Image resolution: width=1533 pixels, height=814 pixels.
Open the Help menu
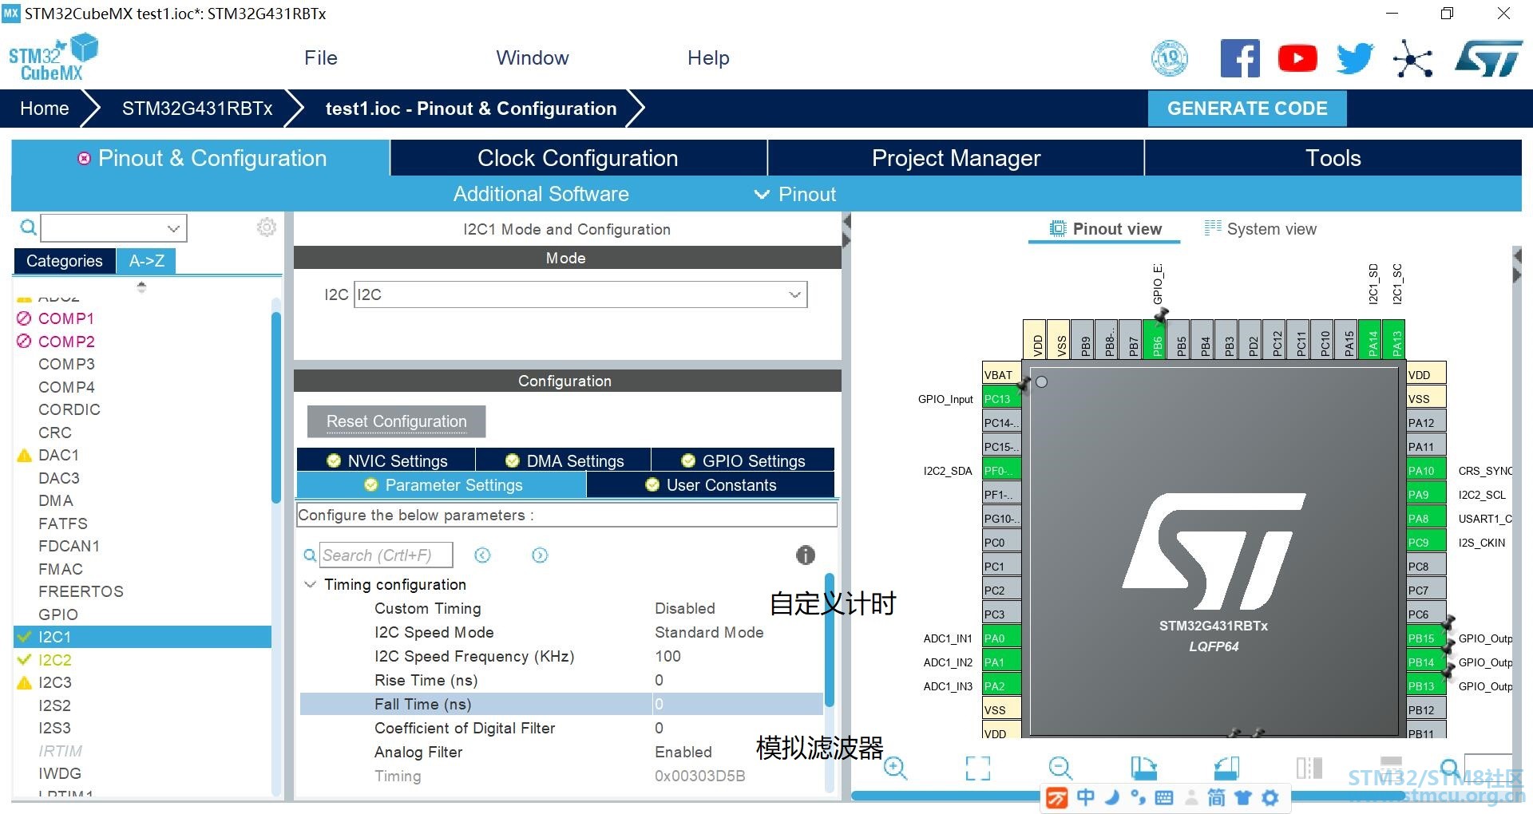tap(708, 57)
